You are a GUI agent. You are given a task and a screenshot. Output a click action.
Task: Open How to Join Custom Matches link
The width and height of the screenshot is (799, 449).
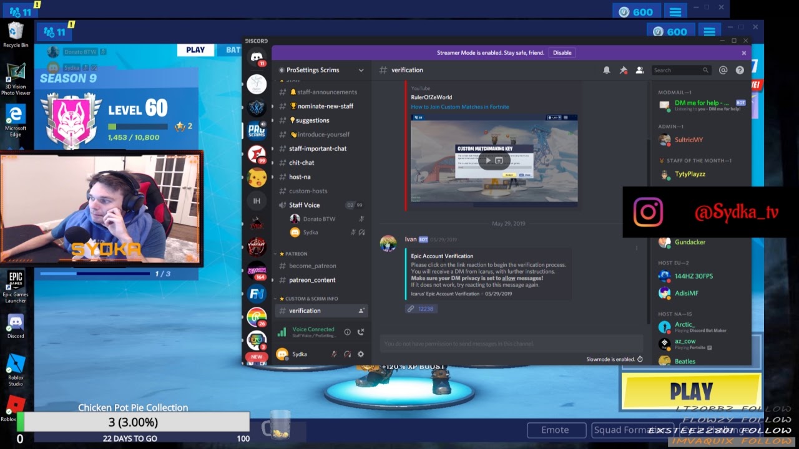tap(459, 107)
